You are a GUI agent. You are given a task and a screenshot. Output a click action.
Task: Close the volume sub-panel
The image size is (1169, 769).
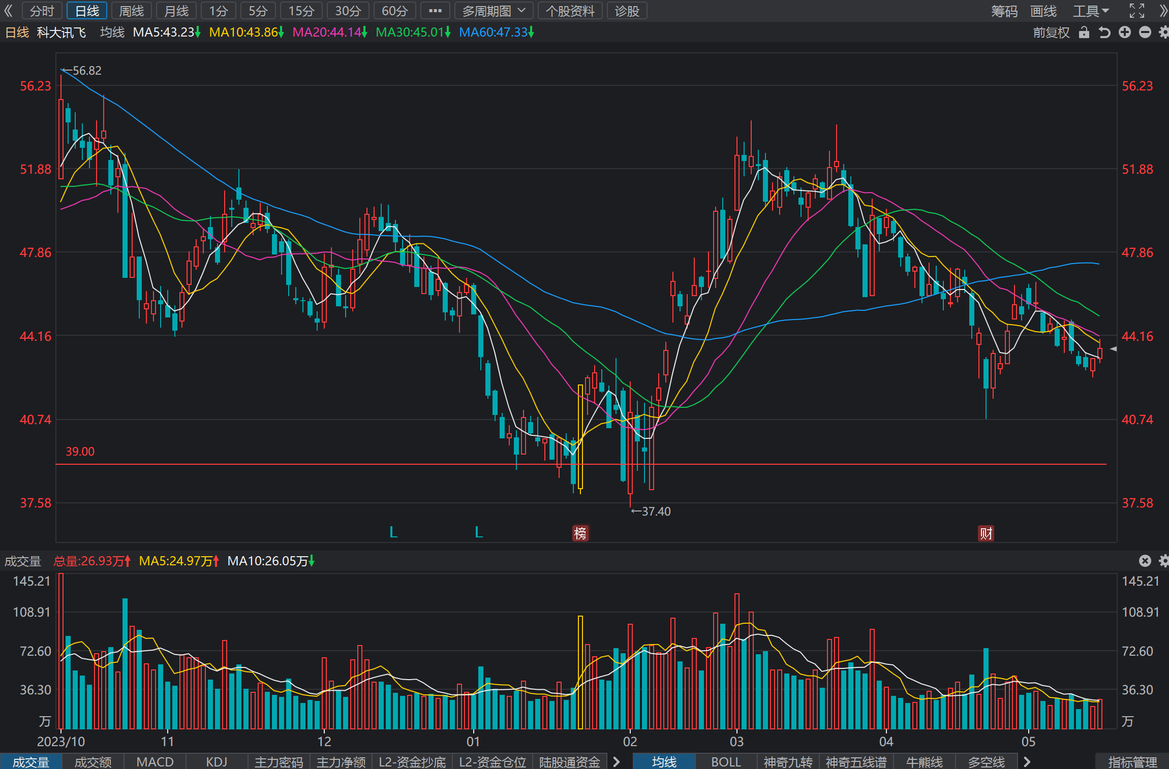[1145, 561]
